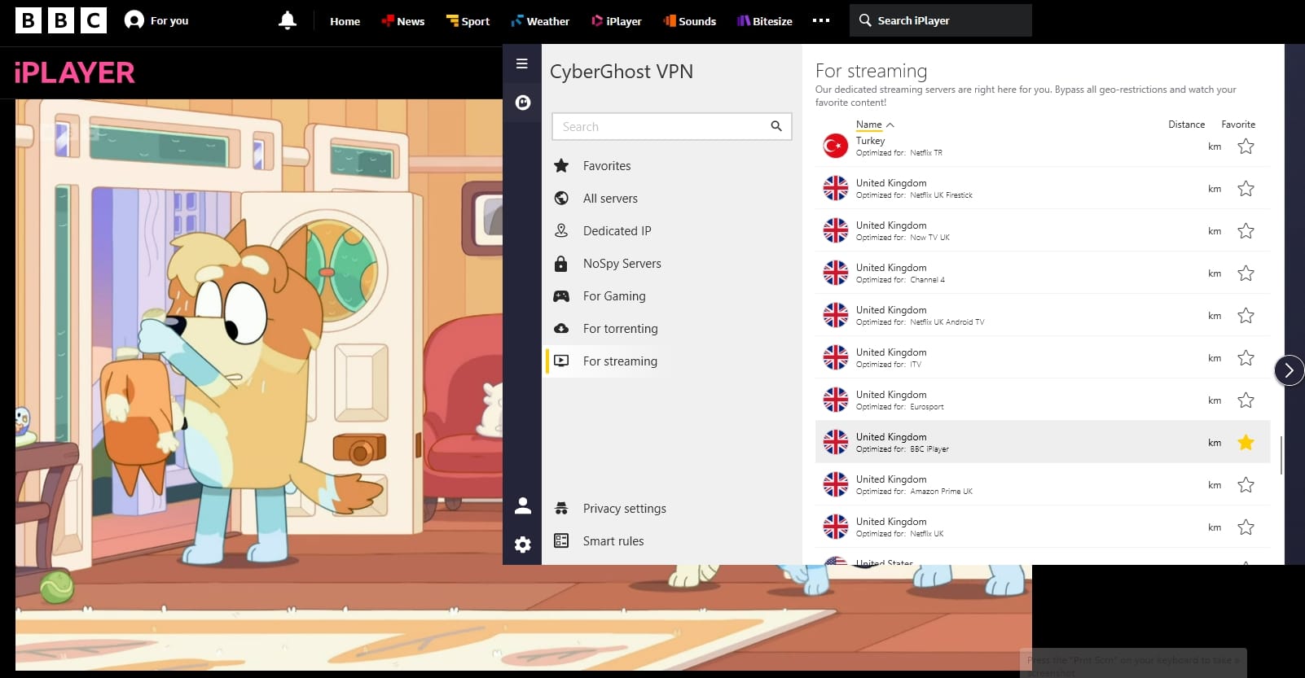The width and height of the screenshot is (1305, 678).
Task: Click the For Gaming controller icon
Action: click(561, 296)
